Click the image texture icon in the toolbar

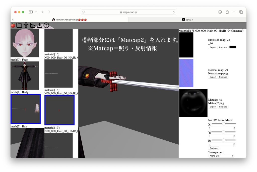point(32,25)
